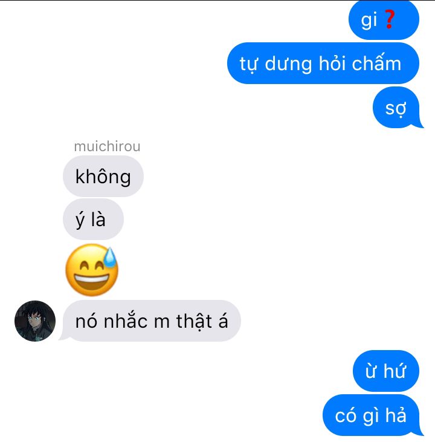Select the "không" gray message bubble
The width and height of the screenshot is (435, 442).
point(103,177)
